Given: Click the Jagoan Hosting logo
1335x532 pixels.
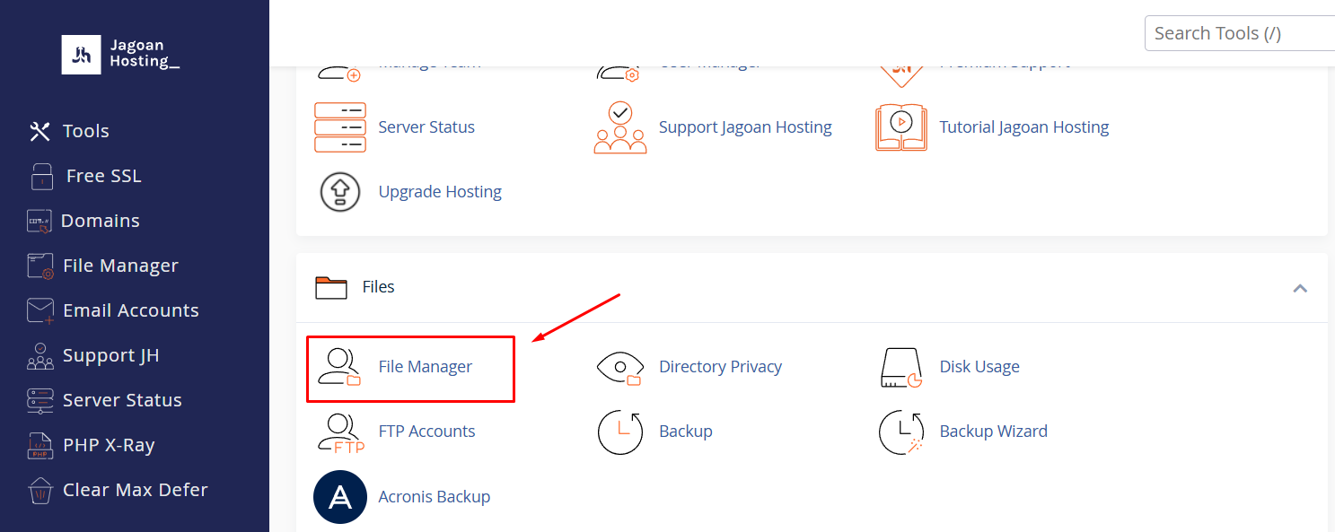Looking at the screenshot, I should point(120,55).
